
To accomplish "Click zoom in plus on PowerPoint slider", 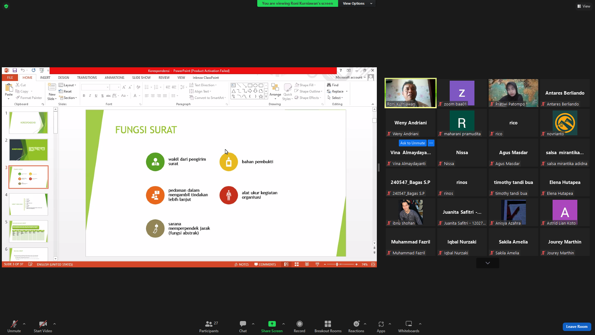I will pyautogui.click(x=356, y=264).
